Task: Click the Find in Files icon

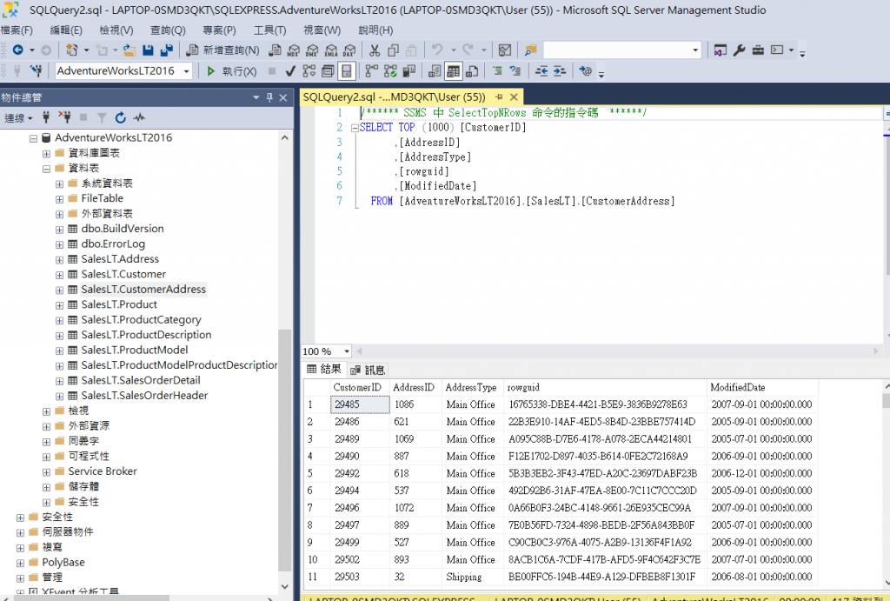Action: [531, 50]
